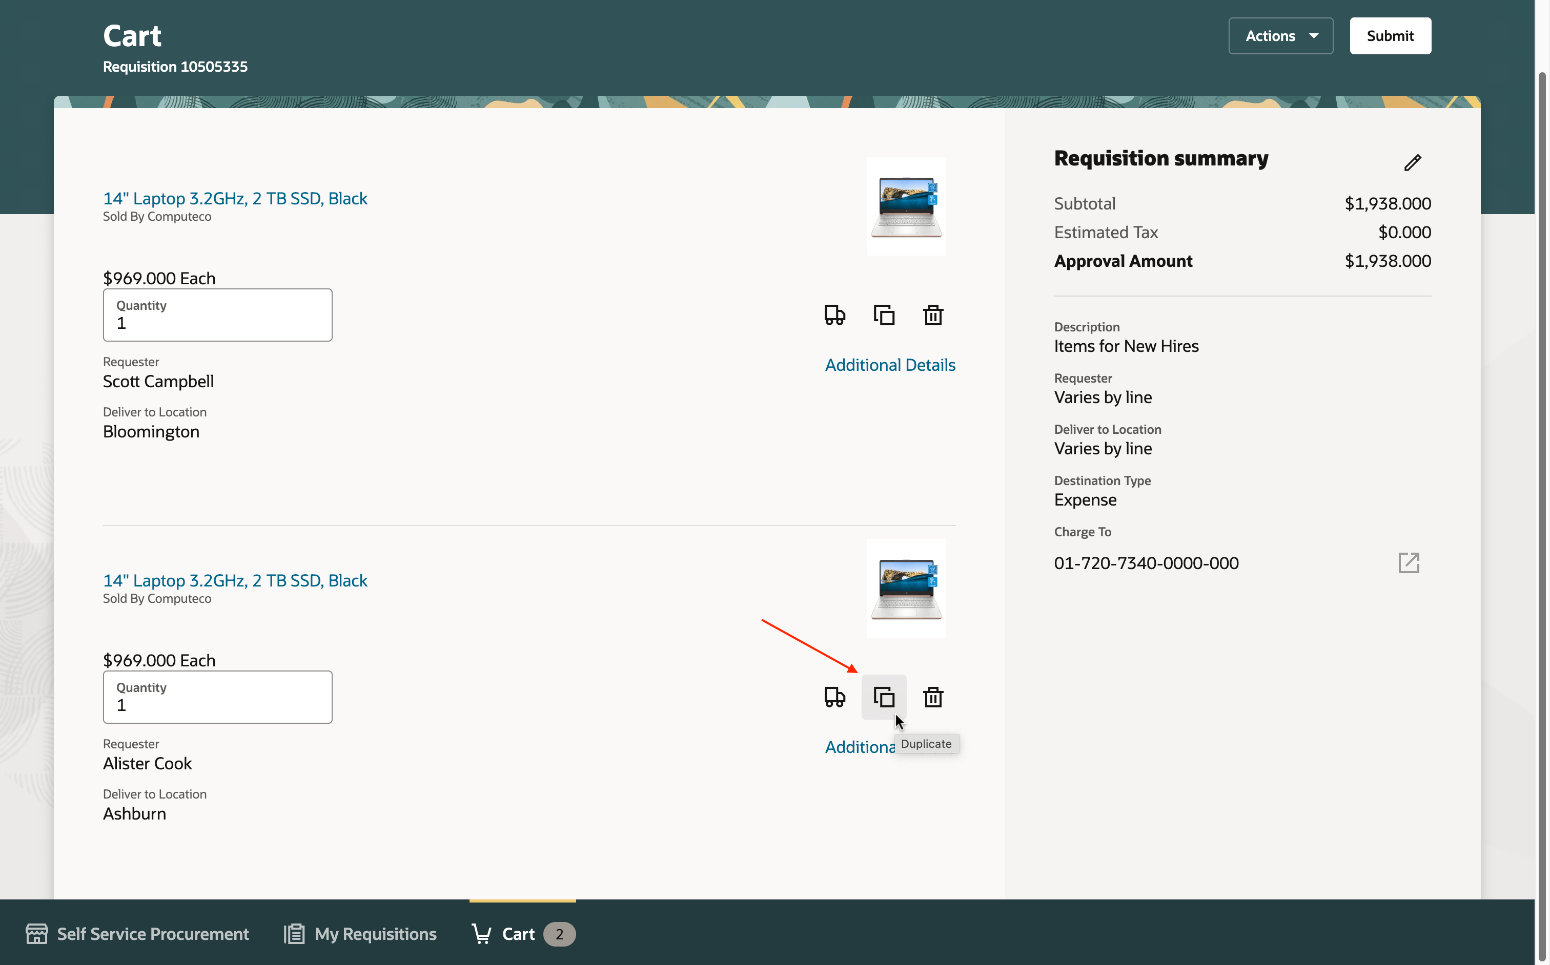Viewport: 1550px width, 965px height.
Task: Click the first laptop product thumbnail
Action: [x=906, y=206]
